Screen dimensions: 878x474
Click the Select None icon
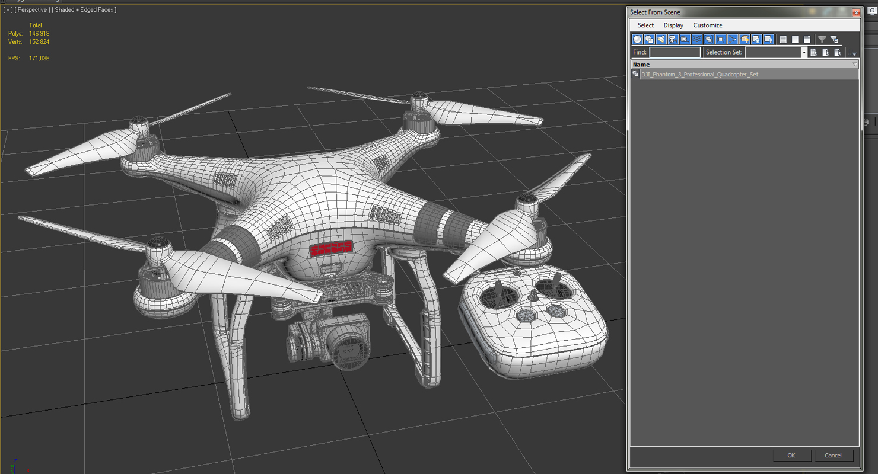pos(795,39)
